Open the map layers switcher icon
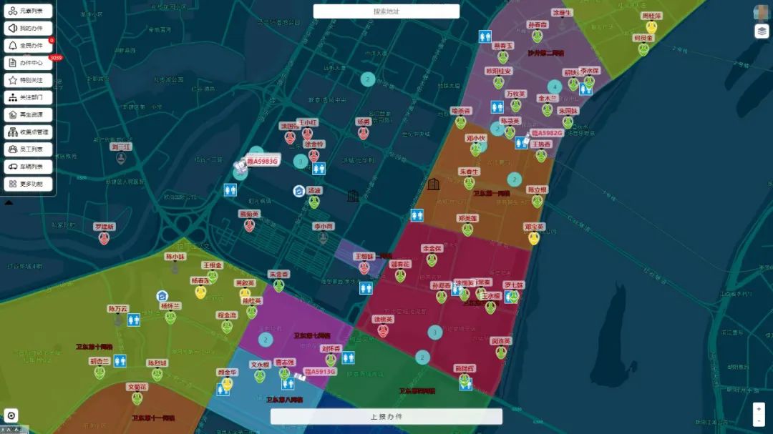 [761, 31]
